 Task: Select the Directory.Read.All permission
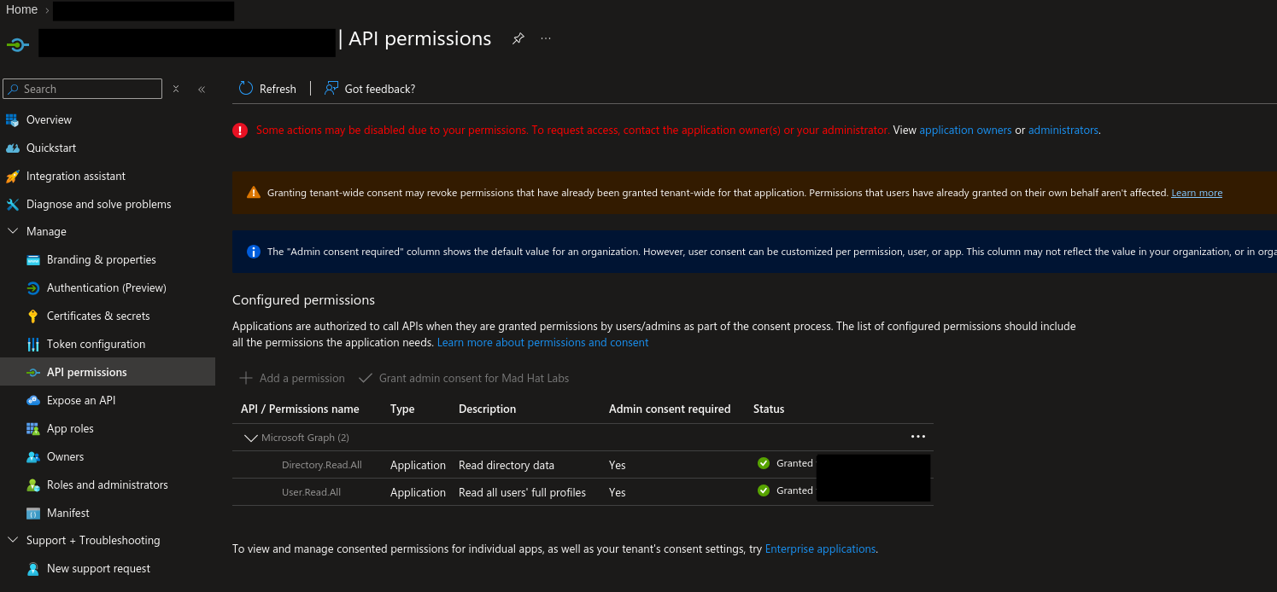[321, 465]
